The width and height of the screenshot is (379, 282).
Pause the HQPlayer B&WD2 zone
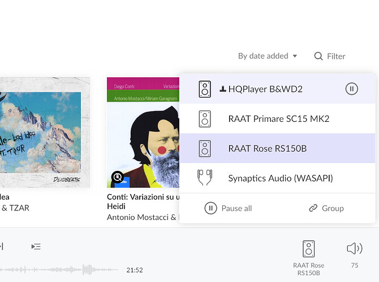point(351,89)
